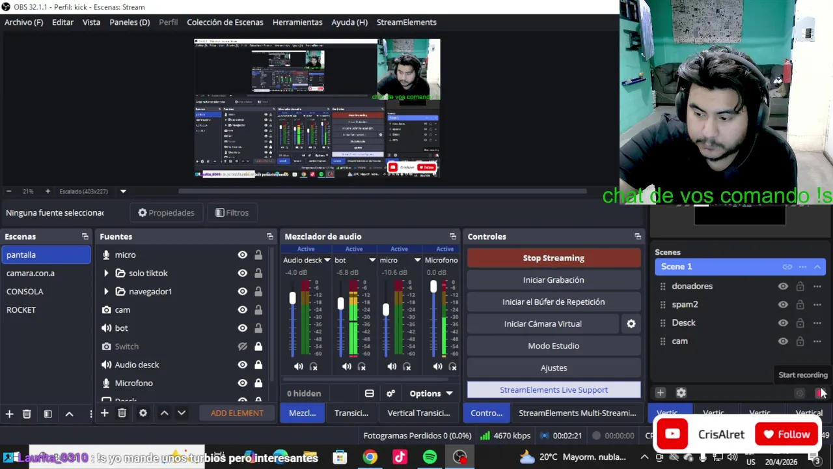
Task: Open vertical Scenes settings gear
Action: click(x=681, y=393)
